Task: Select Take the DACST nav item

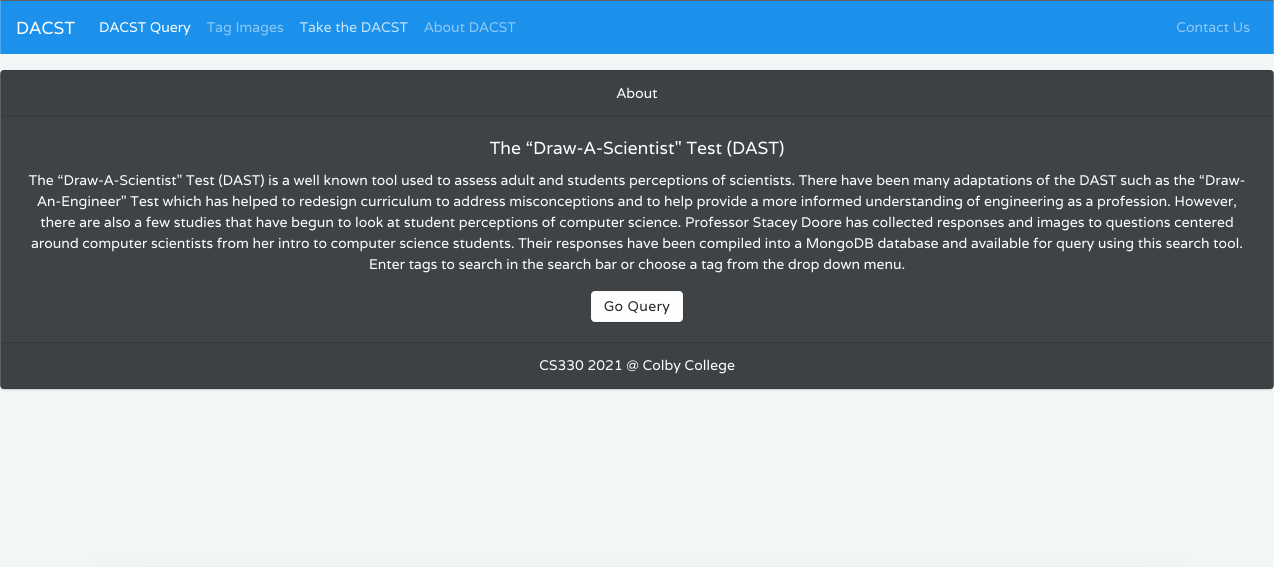Action: [353, 27]
